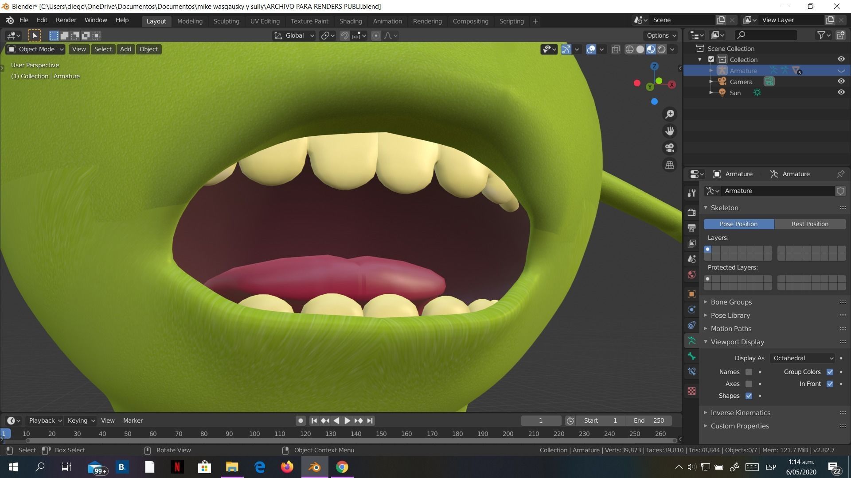Open the Scene properties tab icon
This screenshot has width=851, height=478.
[x=691, y=259]
